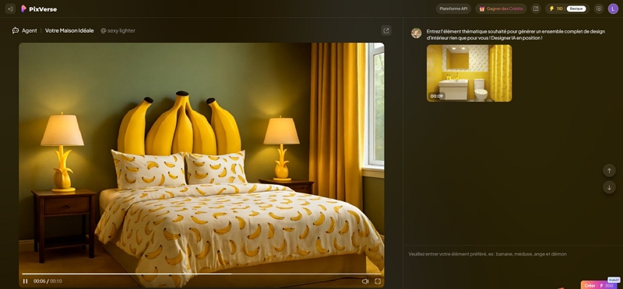Select the Agent label text
The width and height of the screenshot is (623, 289).
(30, 30)
